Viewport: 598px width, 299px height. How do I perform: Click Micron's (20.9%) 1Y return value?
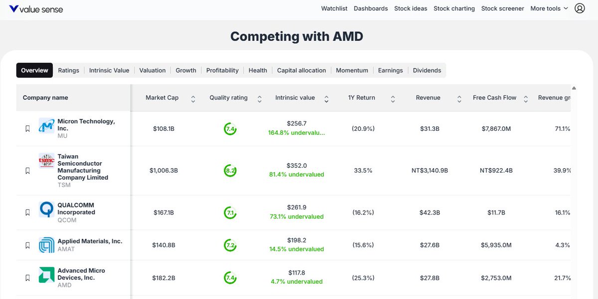coord(363,129)
